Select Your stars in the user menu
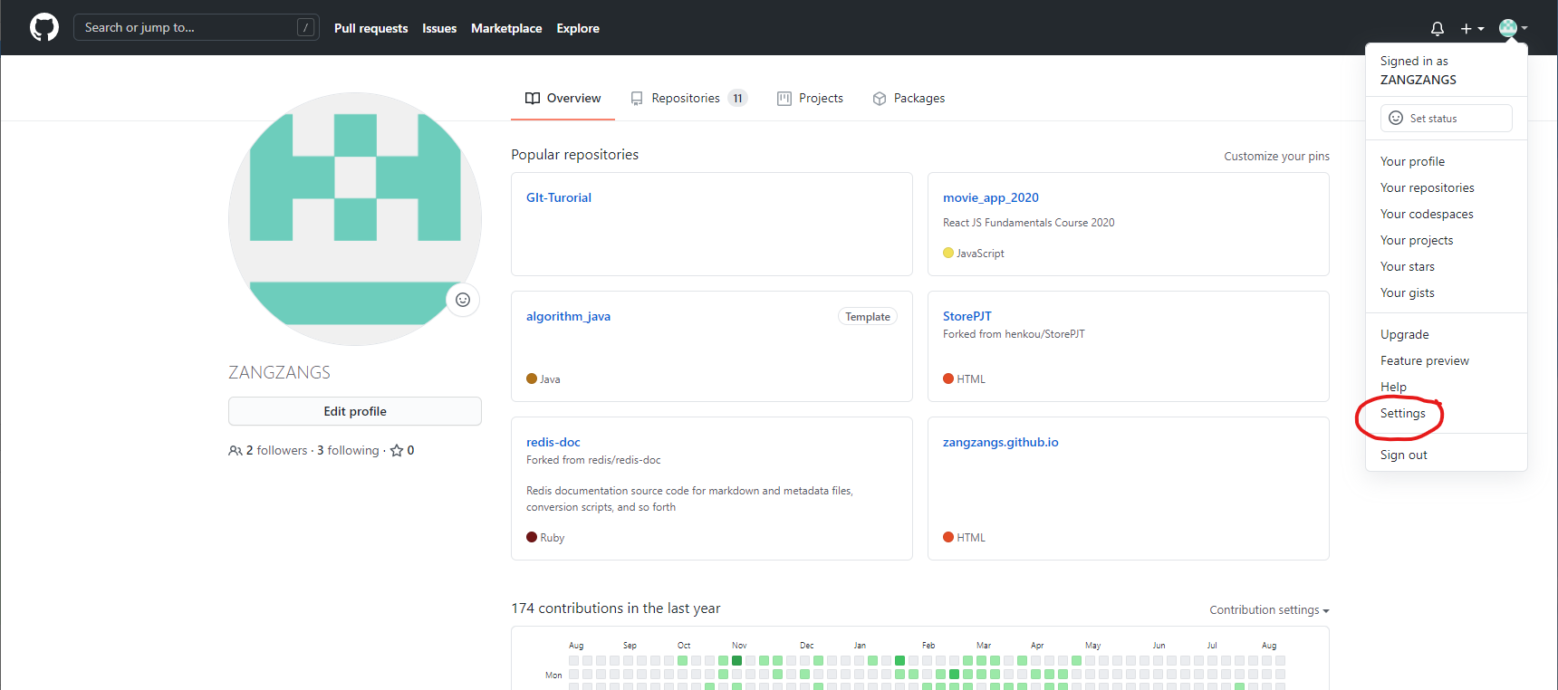This screenshot has height=690, width=1558. click(x=1447, y=266)
